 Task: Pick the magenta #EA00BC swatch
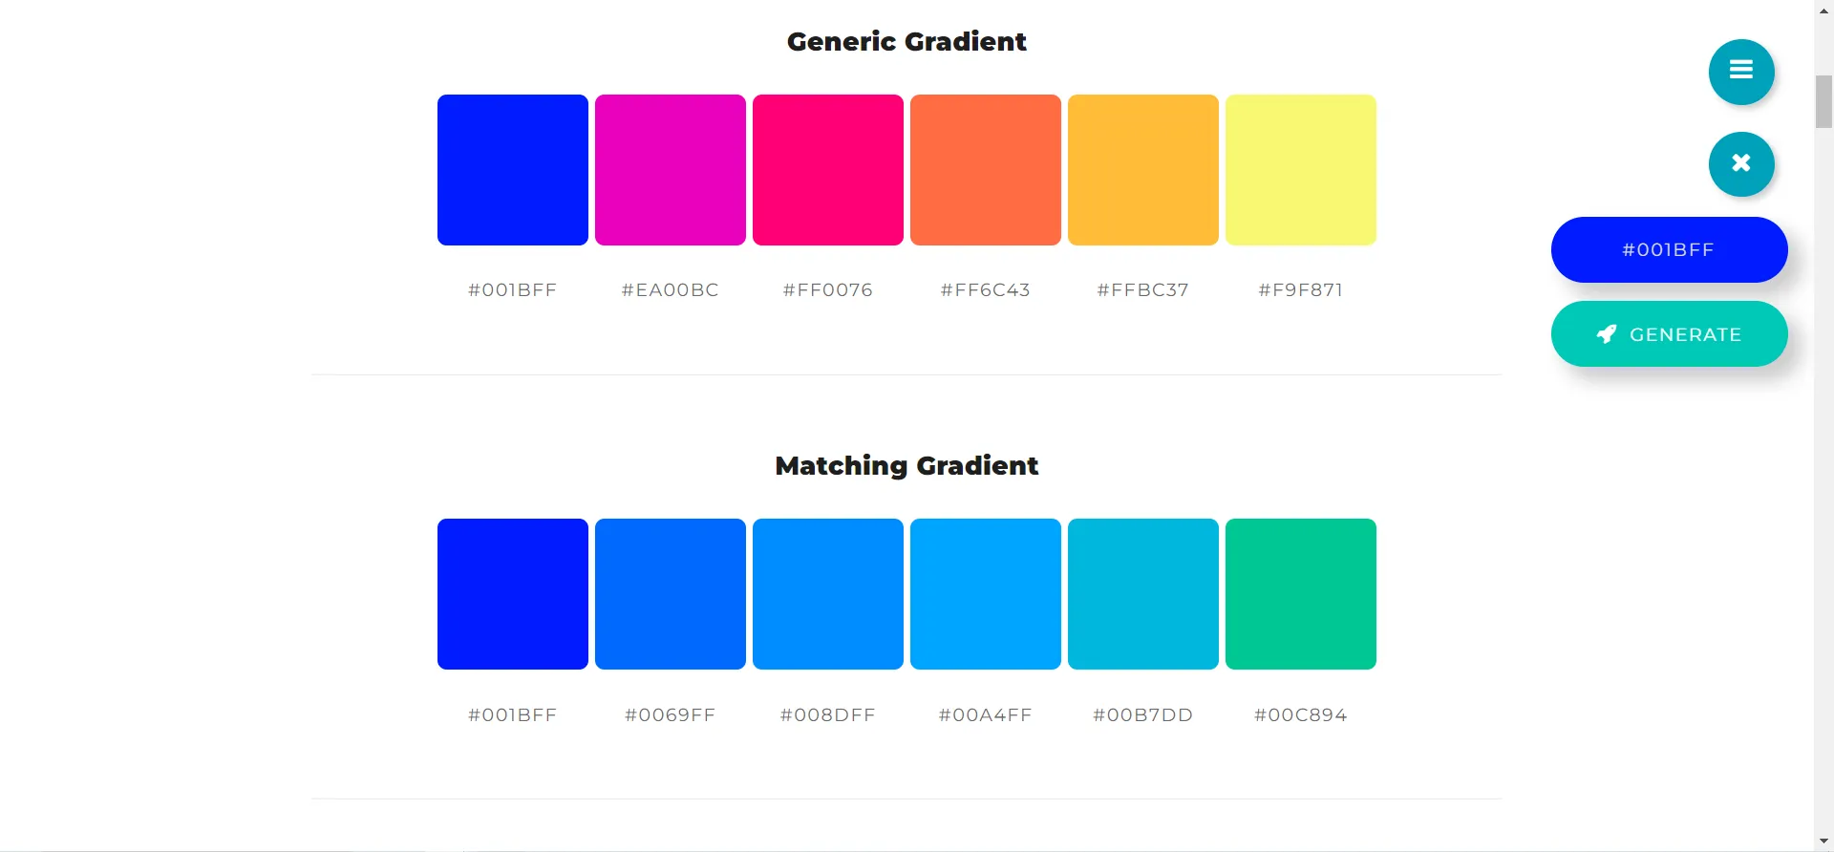671,170
